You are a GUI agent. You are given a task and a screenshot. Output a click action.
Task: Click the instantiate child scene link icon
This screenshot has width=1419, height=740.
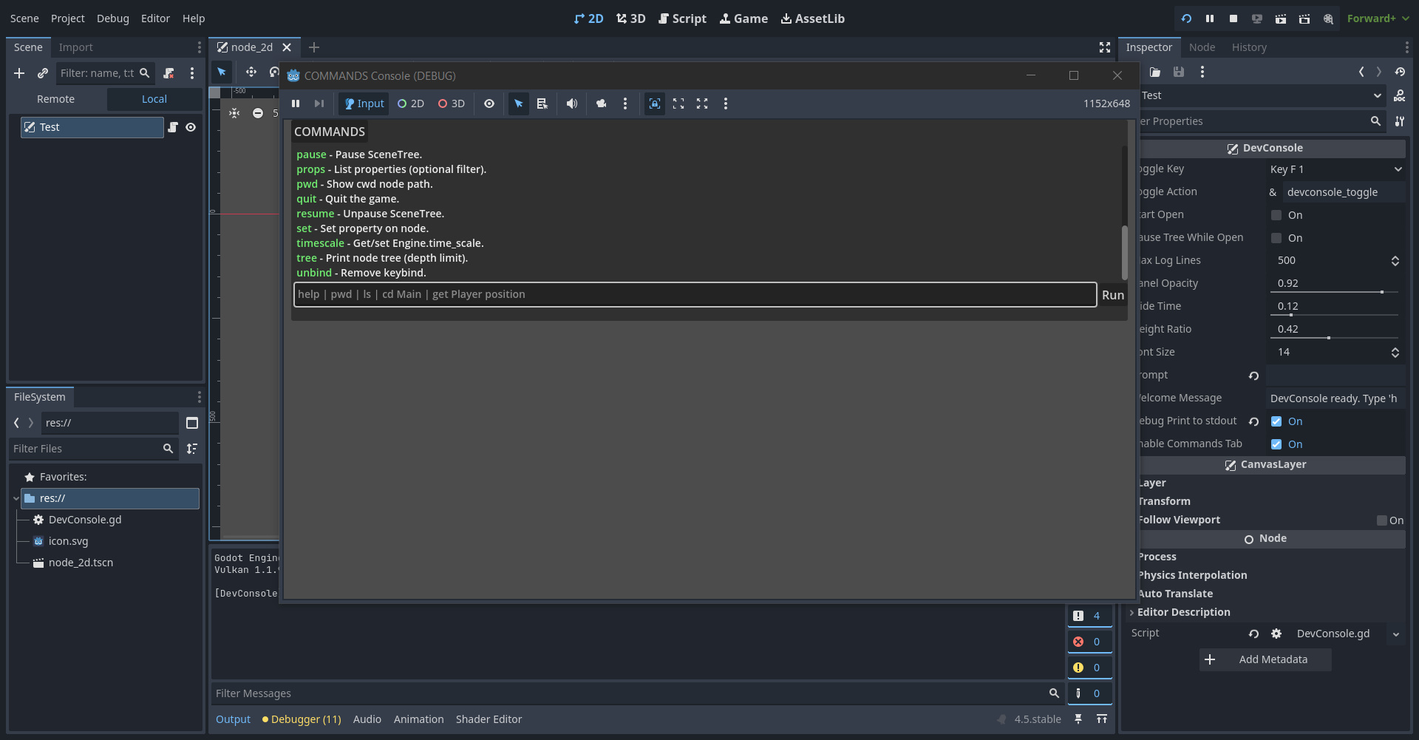(43, 73)
